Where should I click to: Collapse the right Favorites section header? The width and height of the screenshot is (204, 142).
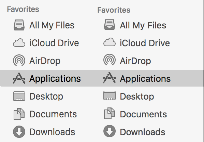pos(114,10)
